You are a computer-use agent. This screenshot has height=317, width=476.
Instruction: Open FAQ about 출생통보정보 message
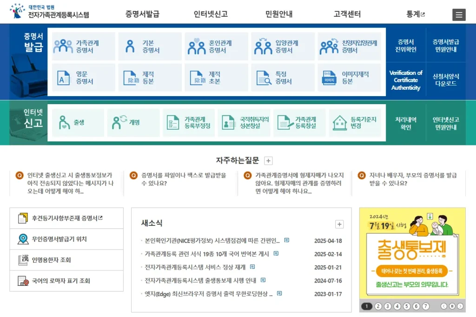(70, 183)
